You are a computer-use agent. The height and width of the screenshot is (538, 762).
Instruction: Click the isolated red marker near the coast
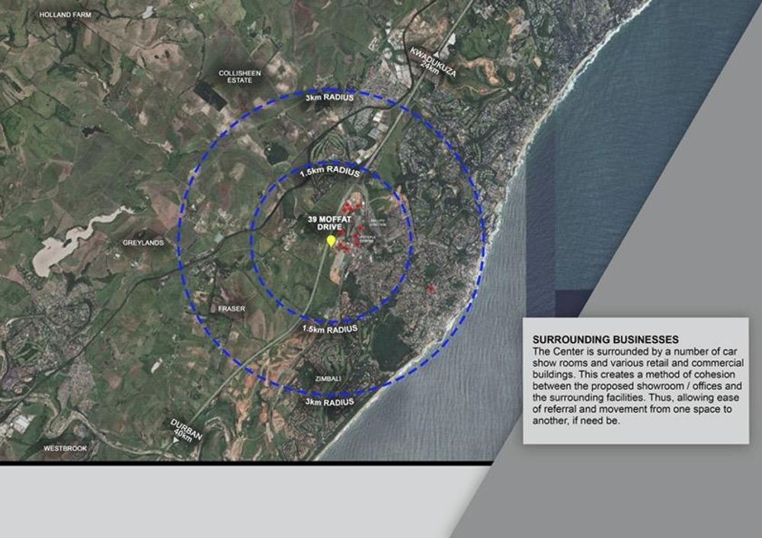coord(431,288)
